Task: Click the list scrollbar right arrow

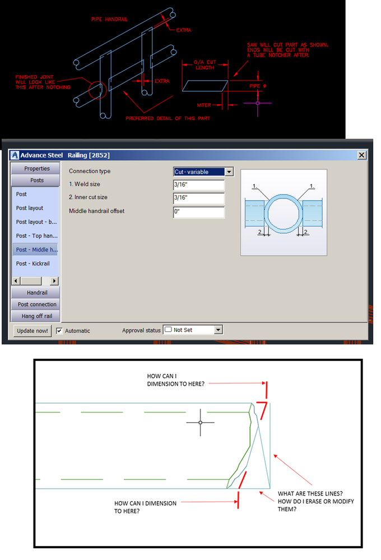Action: [54, 281]
